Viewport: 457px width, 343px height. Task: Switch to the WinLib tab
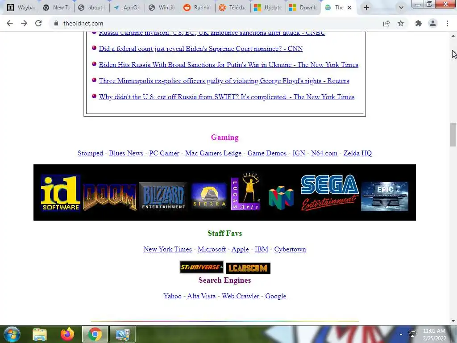click(162, 8)
